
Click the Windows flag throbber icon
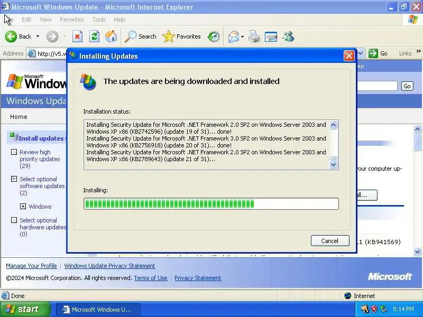[x=413, y=20]
